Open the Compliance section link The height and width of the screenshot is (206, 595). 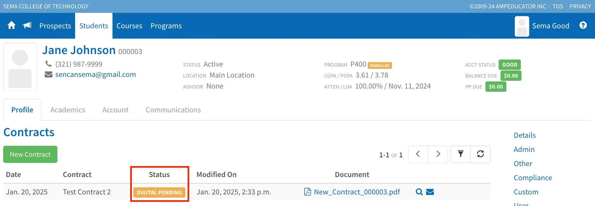coord(533,178)
